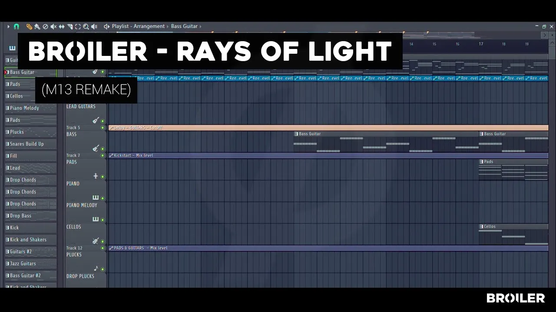Click the PADS track instrument icon
The image size is (556, 312).
pos(96,176)
